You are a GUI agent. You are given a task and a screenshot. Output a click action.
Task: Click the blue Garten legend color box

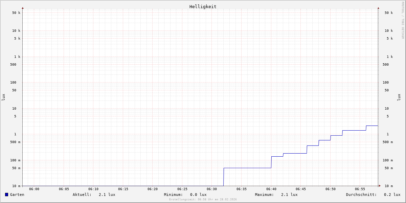click(x=6, y=195)
